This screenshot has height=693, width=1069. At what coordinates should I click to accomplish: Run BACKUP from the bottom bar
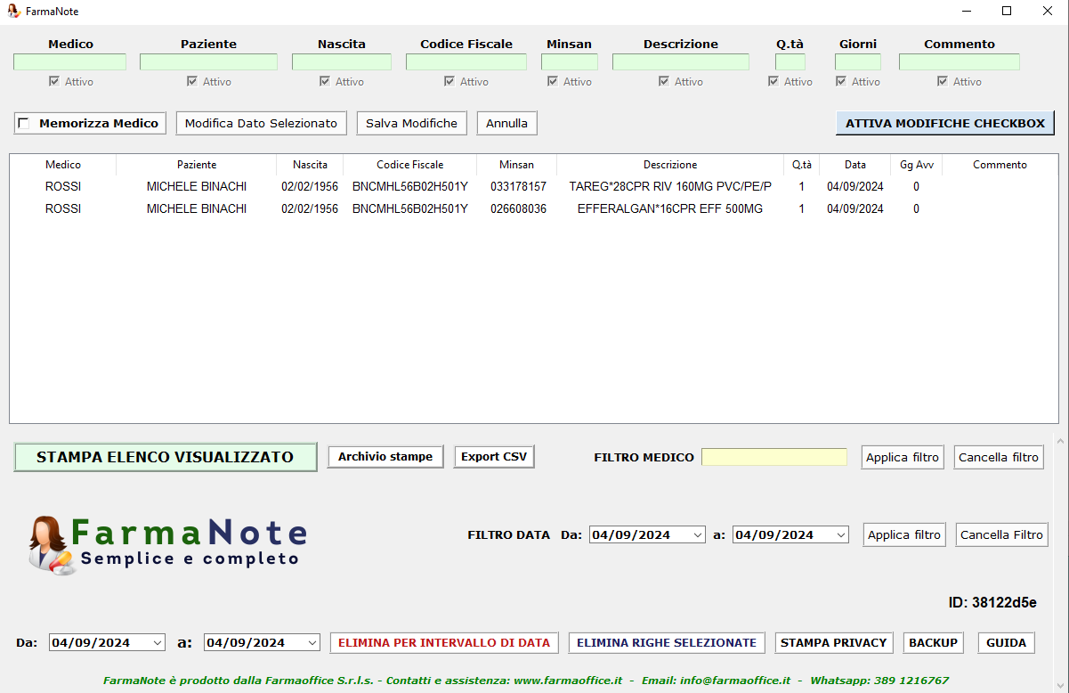point(933,642)
